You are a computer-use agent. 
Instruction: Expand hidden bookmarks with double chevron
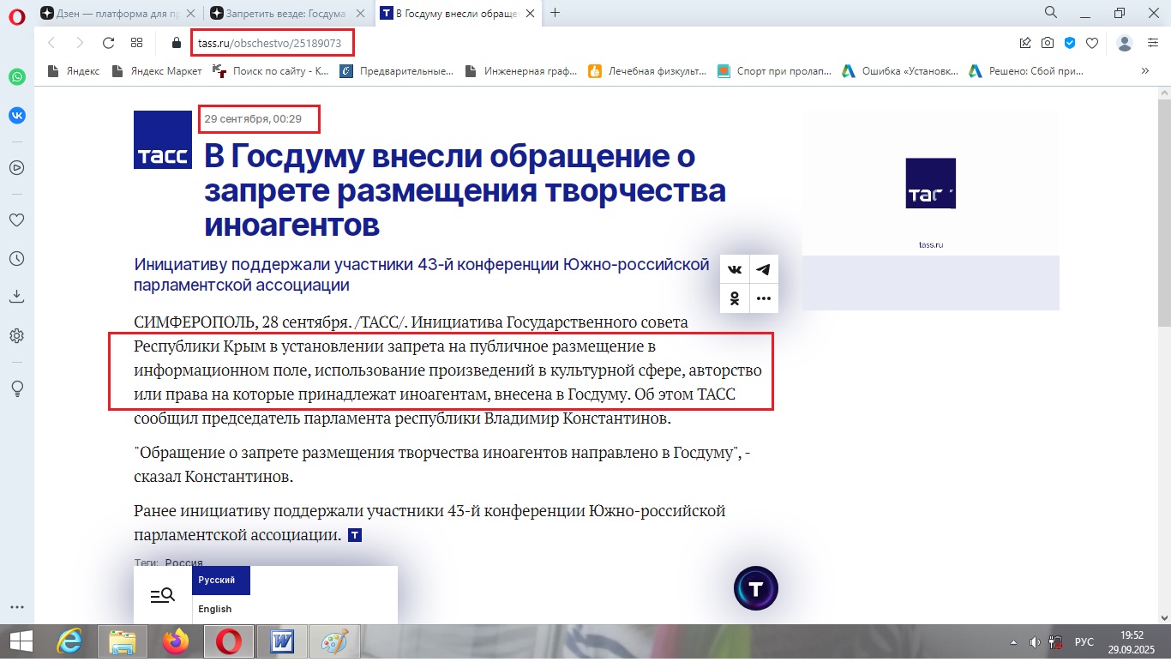(1144, 71)
